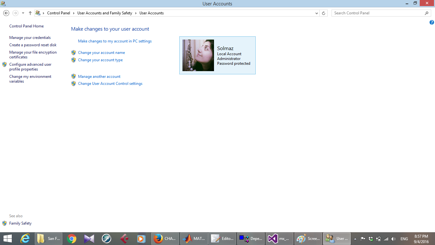Screen dimensions: 435x245
Task: Launch Google Chrome from the taskbar
Action: (x=72, y=239)
